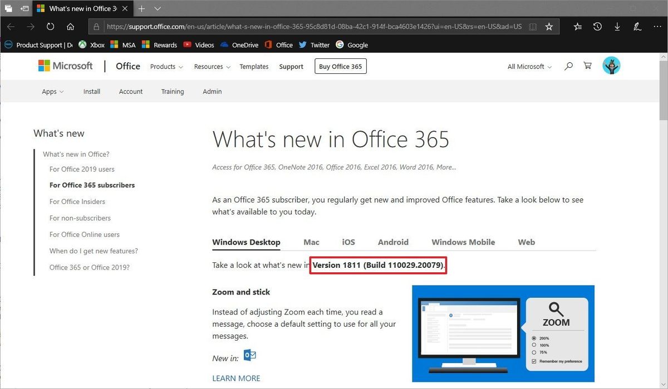This screenshot has height=389, width=668.
Task: Select the 200% zoom radio button
Action: coord(535,337)
